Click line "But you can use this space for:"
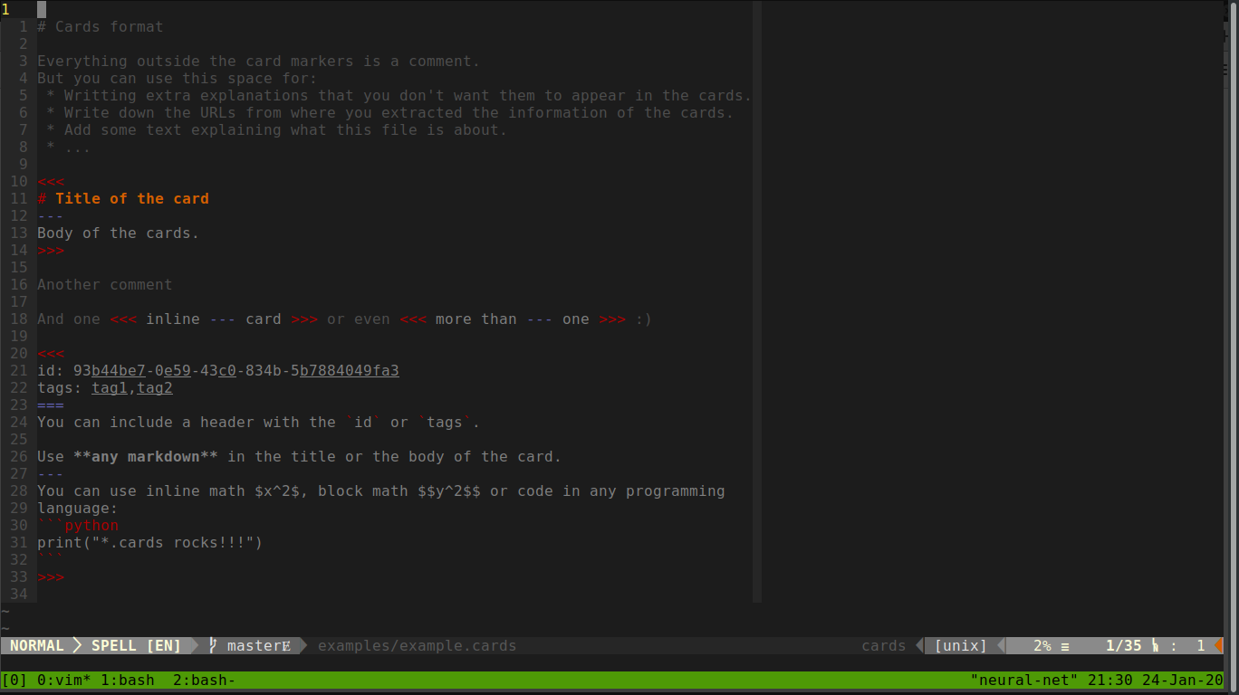 pyautogui.click(x=177, y=78)
